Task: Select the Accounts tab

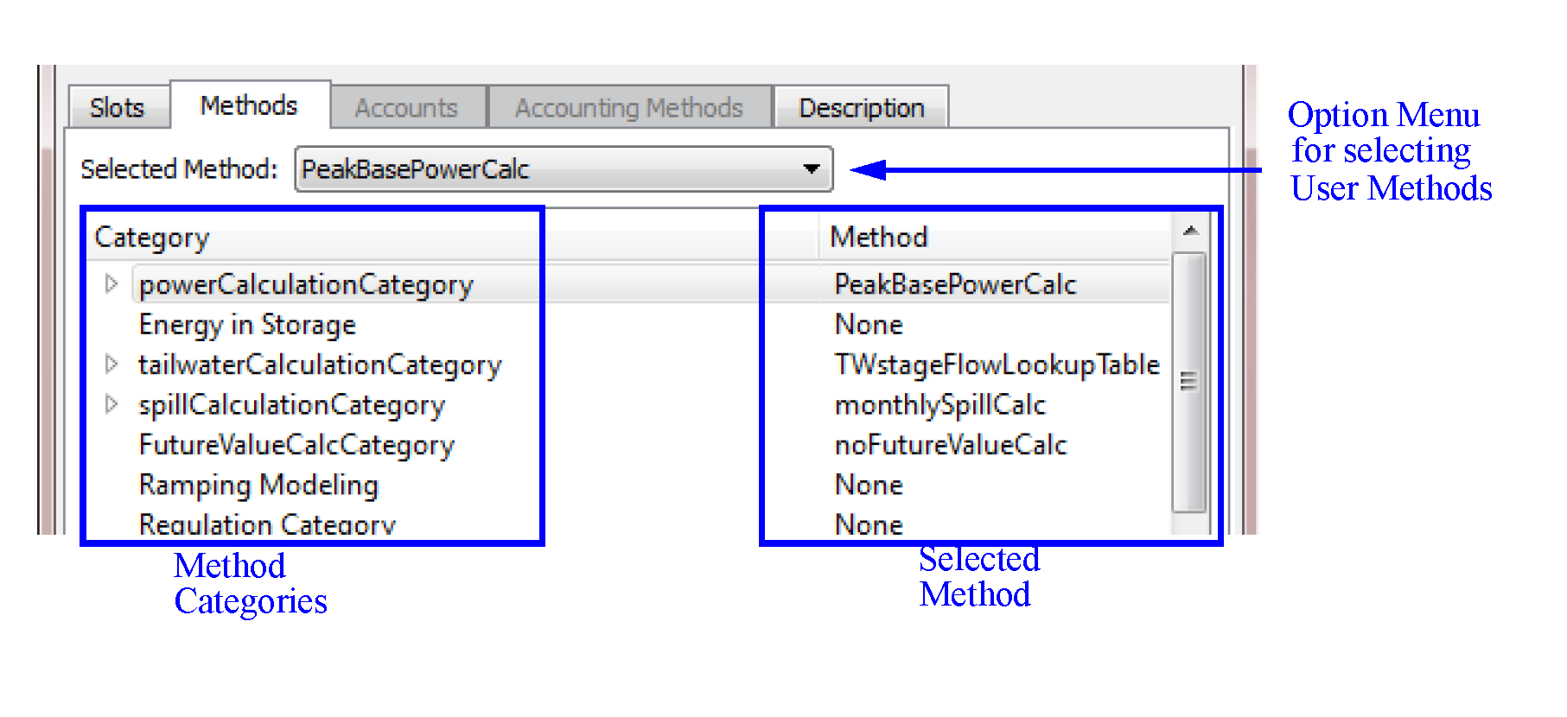Action: coord(406,108)
